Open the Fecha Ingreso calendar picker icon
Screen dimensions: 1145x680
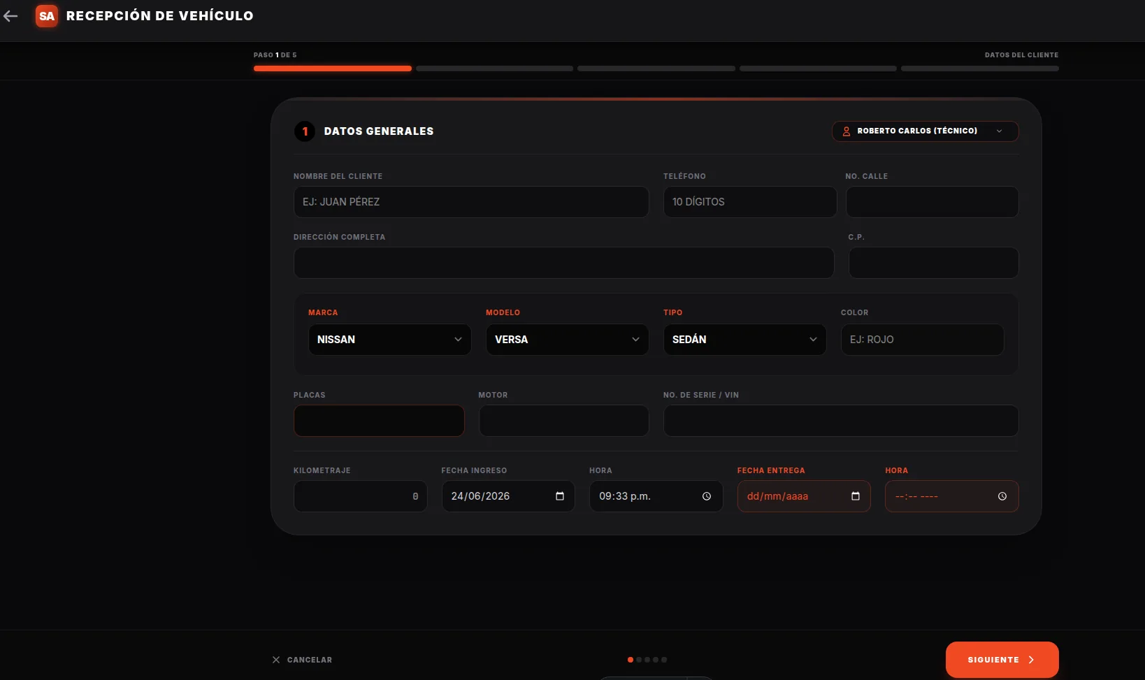click(560, 496)
